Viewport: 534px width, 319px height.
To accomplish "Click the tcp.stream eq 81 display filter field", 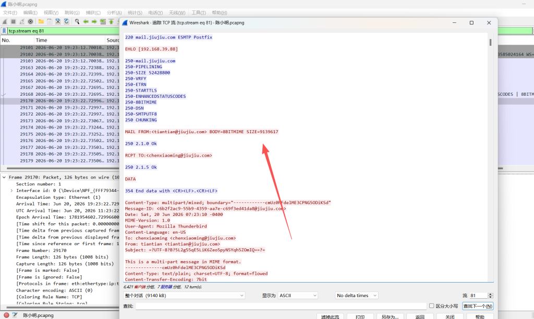I will pyautogui.click(x=63, y=31).
